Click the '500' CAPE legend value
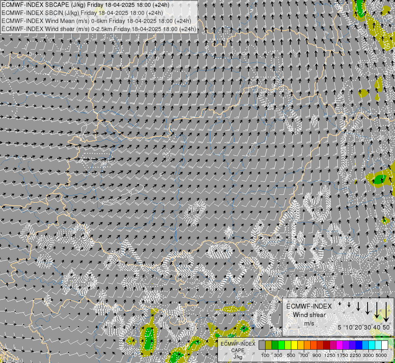Viewport: 395px width, 363px height. click(291, 355)
